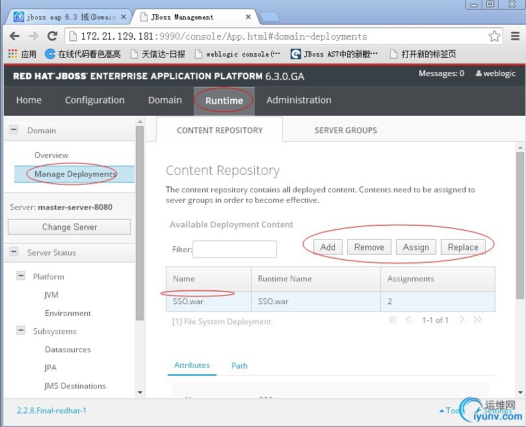526x427 pixels.
Task: Open the Tools footer dropdown
Action: click(x=452, y=410)
